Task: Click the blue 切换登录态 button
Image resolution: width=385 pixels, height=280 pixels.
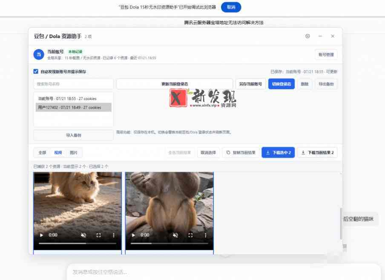Action: (282, 84)
